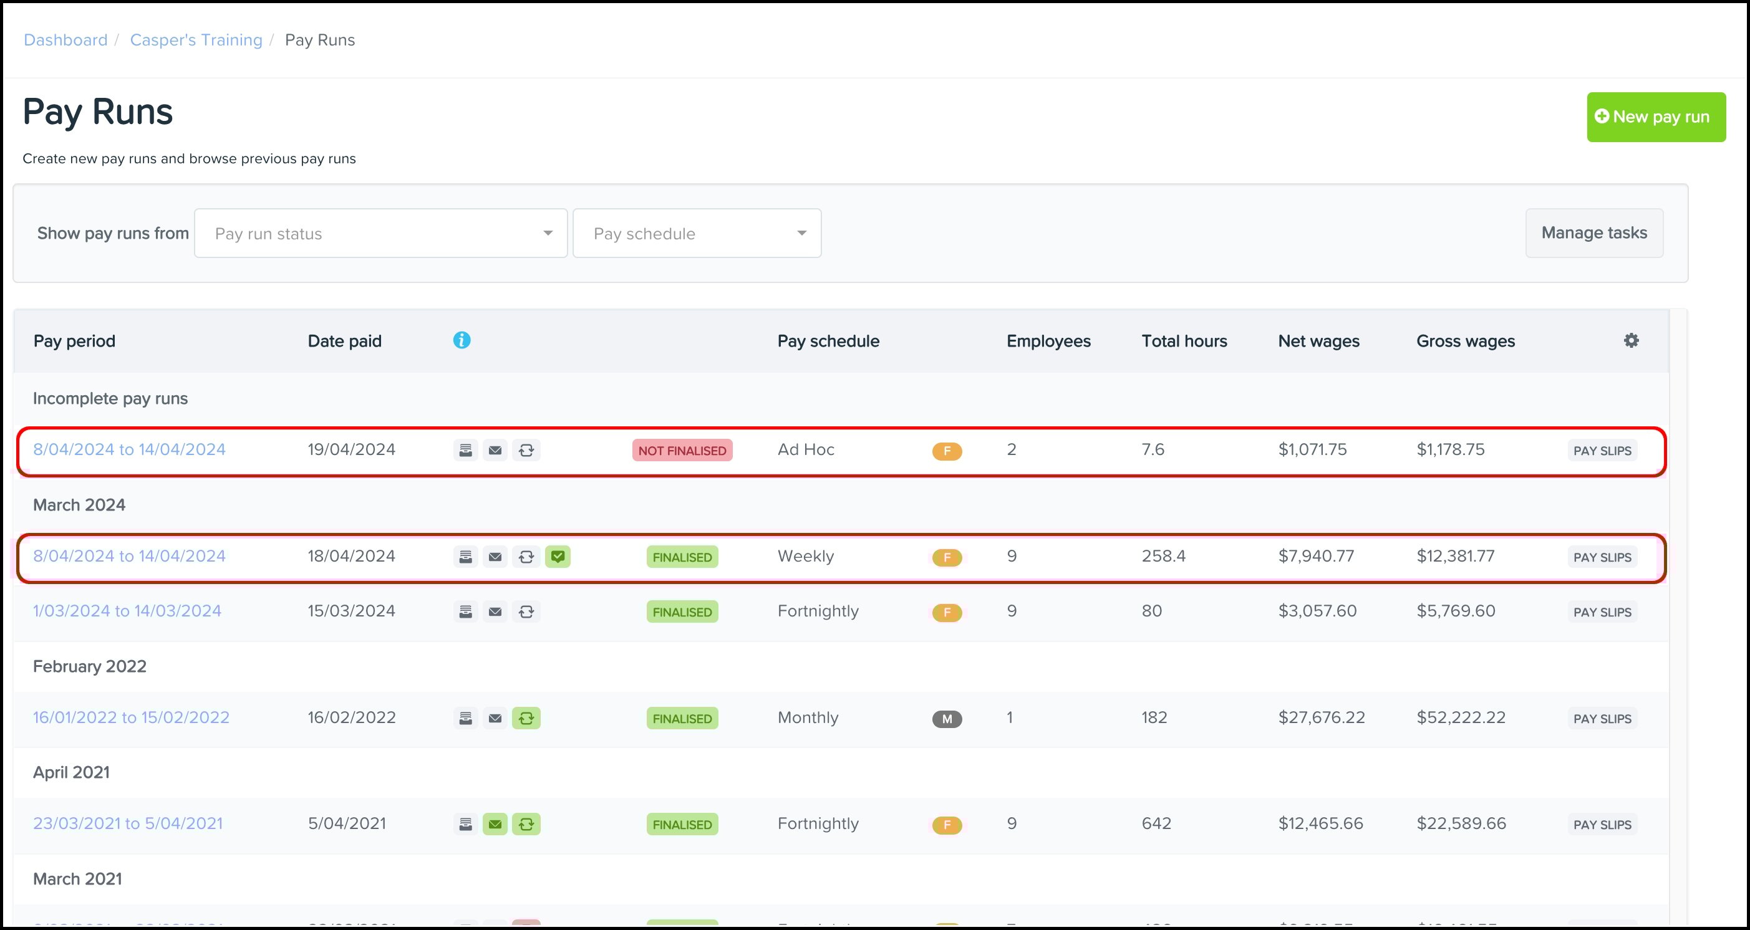Open the 8/04/2024 to 14/04/2024 Weekly pay period
The height and width of the screenshot is (930, 1750).
pyautogui.click(x=129, y=555)
